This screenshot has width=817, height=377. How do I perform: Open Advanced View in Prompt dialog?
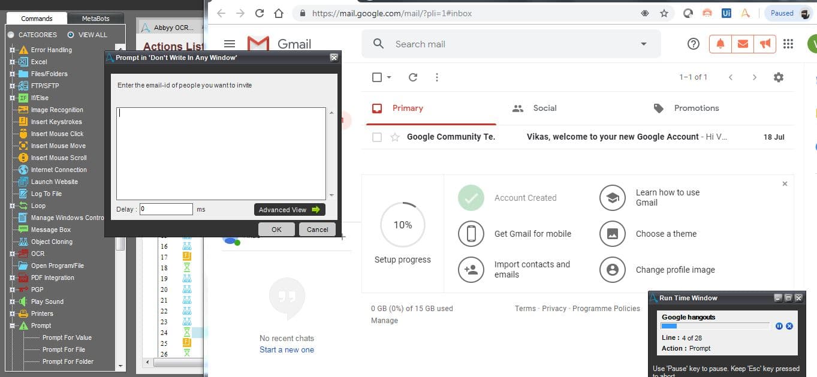[x=290, y=210]
